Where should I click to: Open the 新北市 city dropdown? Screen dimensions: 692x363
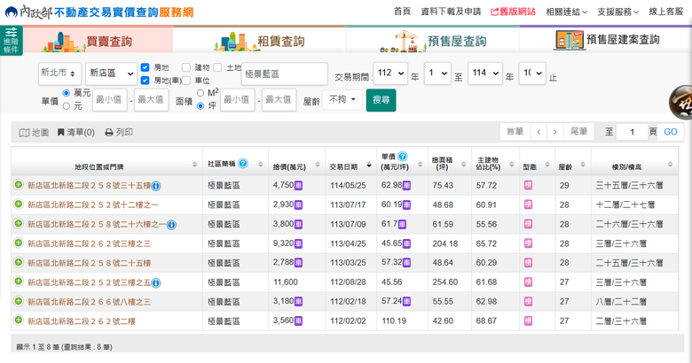click(x=59, y=74)
